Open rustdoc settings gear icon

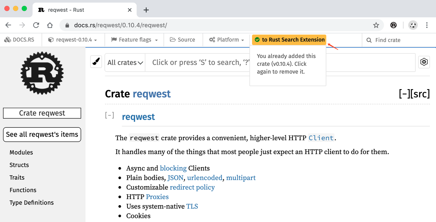(424, 62)
